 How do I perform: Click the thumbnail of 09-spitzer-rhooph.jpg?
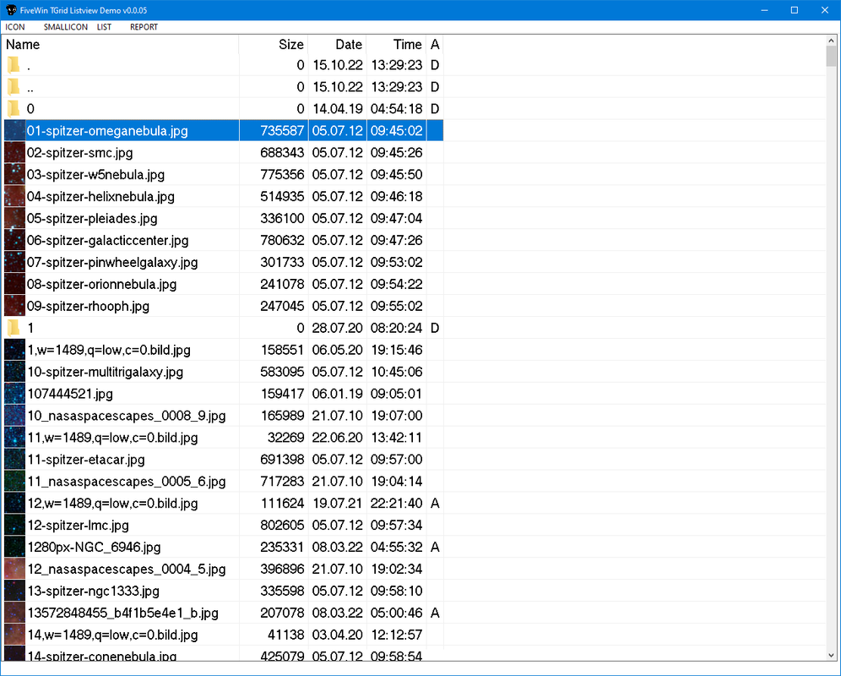[x=14, y=306]
